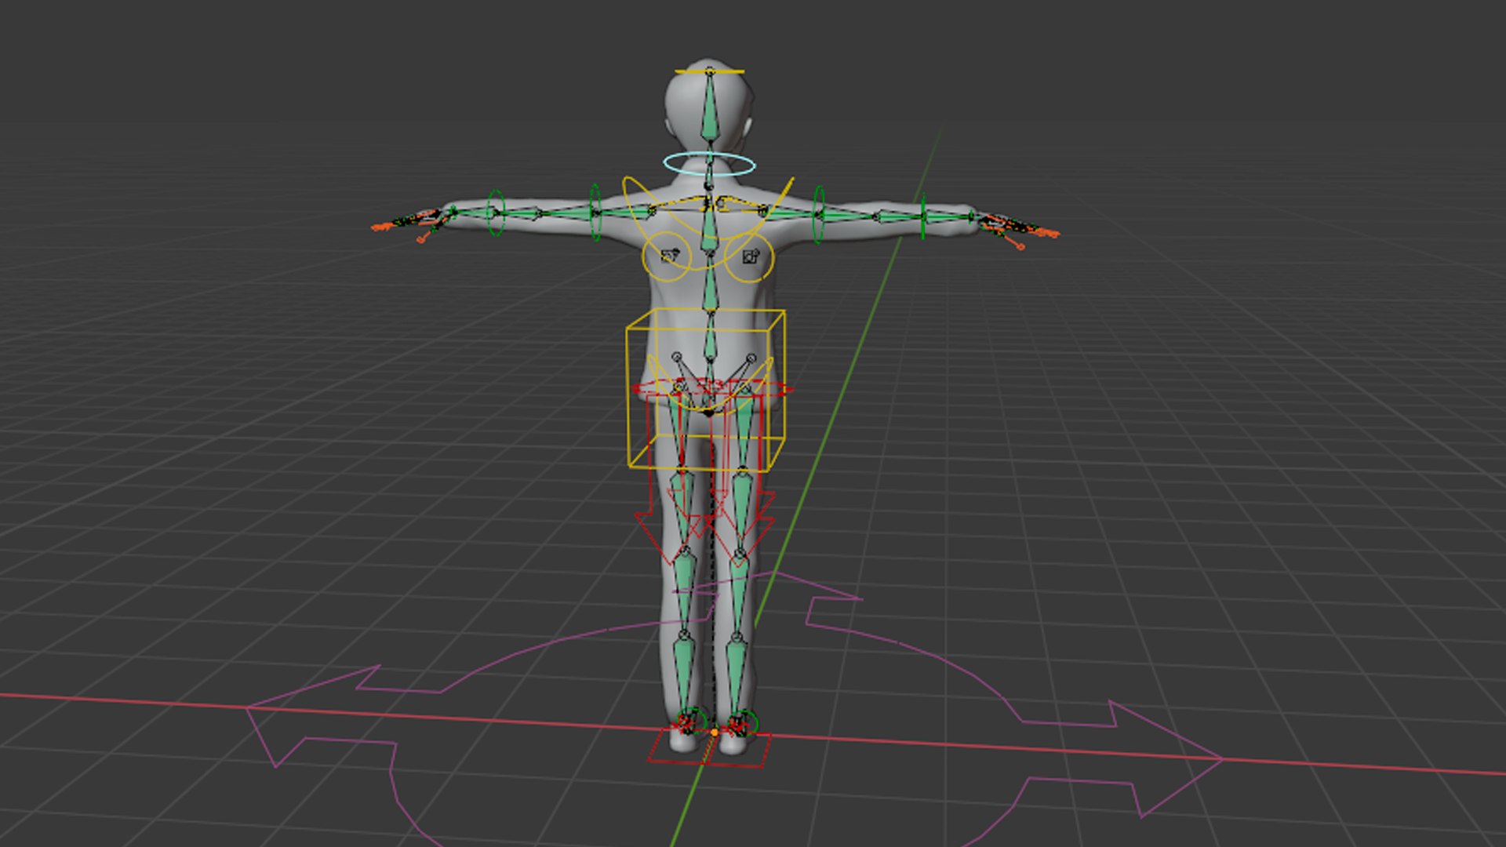Image resolution: width=1506 pixels, height=847 pixels.
Task: Select the yellow circle control on left chest side
Action: [x=667, y=256]
